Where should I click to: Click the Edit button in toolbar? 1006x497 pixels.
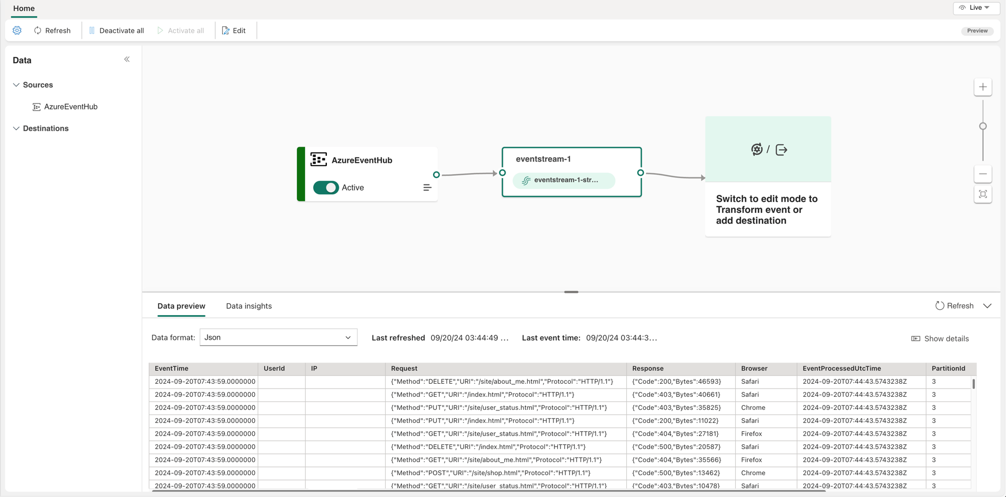pos(234,30)
